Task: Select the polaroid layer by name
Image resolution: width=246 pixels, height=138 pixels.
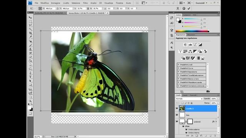Action: (197, 122)
